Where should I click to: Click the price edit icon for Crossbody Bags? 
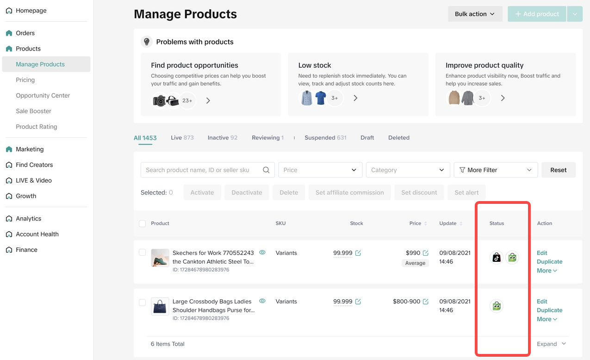[425, 302]
